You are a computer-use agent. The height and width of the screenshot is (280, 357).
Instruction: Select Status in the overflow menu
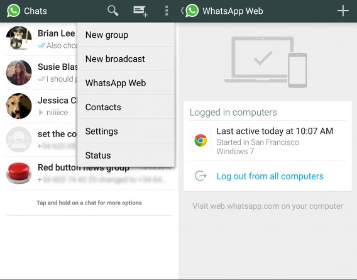coord(126,155)
